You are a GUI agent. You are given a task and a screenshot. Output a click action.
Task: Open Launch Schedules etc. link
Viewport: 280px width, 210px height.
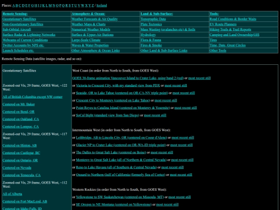pyautogui.click(x=18, y=50)
